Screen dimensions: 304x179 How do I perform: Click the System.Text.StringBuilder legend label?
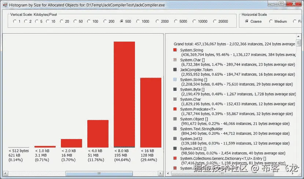[201, 129]
